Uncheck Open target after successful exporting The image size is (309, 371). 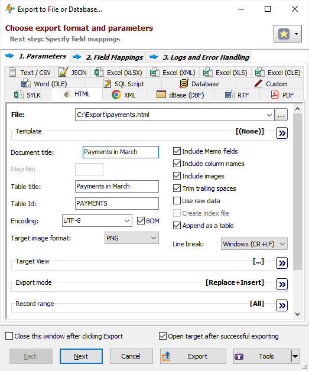point(162,336)
